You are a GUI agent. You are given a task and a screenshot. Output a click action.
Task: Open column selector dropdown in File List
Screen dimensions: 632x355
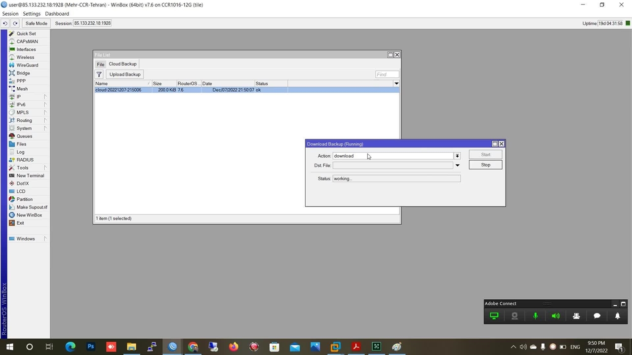pos(396,84)
